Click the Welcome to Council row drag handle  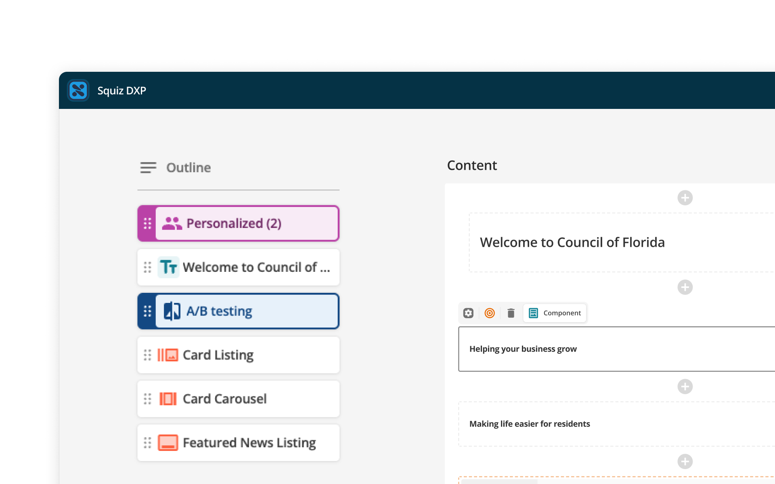pos(147,267)
